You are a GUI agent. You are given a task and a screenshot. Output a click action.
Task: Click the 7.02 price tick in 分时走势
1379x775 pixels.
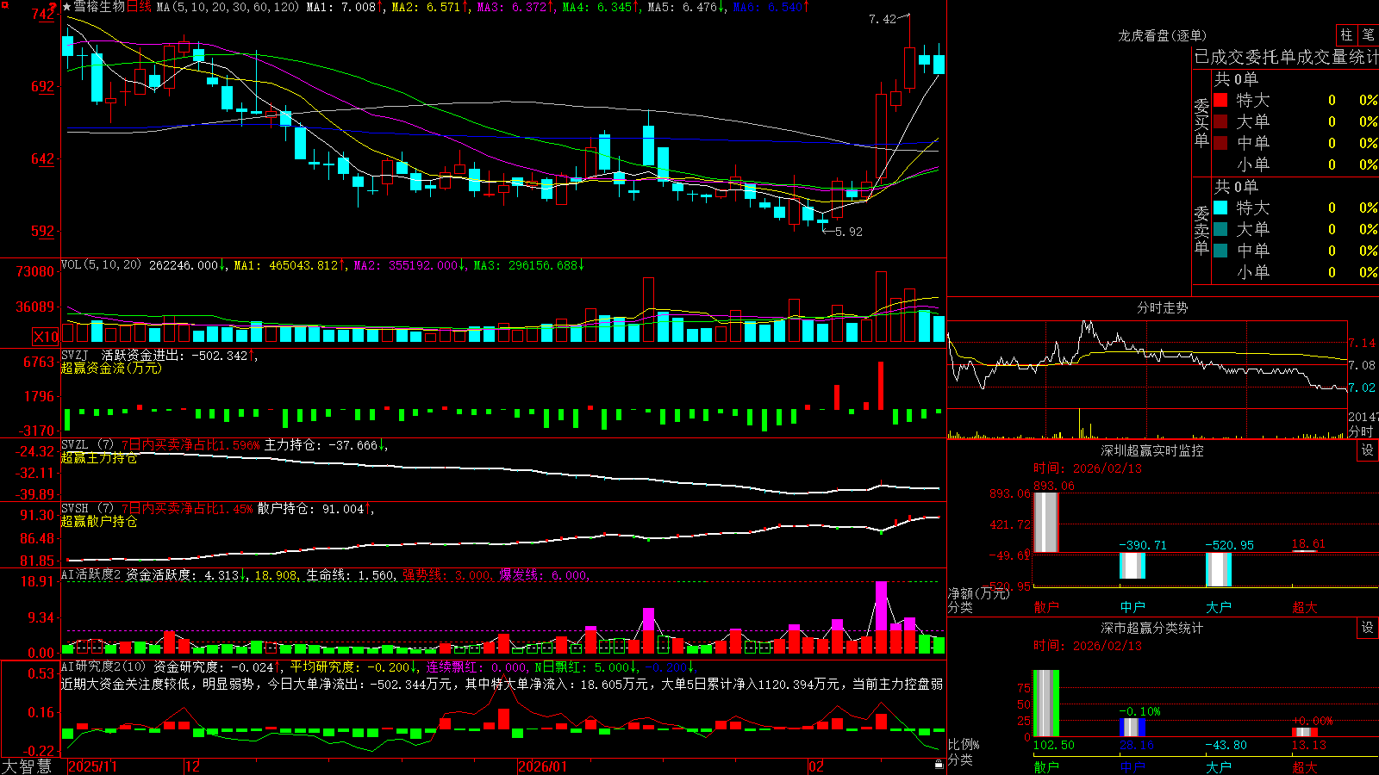(x=1362, y=388)
